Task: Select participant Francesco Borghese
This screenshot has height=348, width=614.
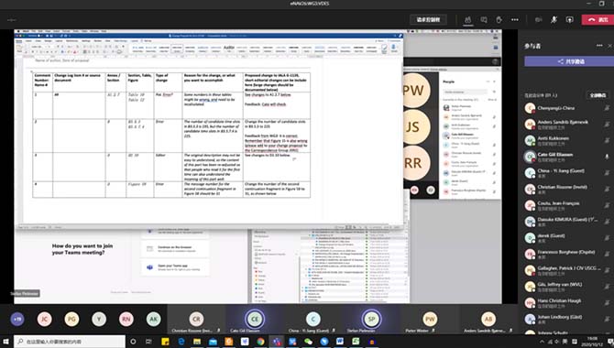Action: click(x=568, y=255)
